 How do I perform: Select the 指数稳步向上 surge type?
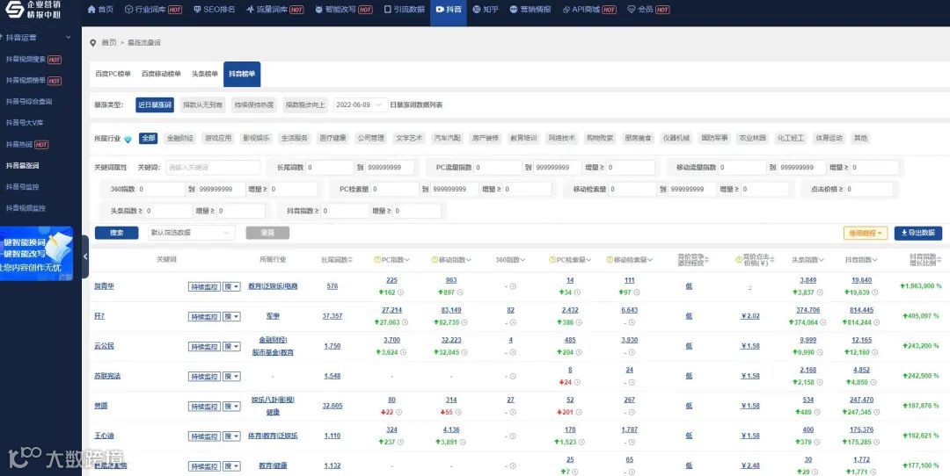[305, 105]
